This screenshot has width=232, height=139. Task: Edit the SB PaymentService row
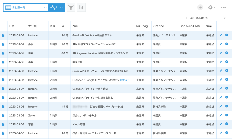tap(221, 53)
